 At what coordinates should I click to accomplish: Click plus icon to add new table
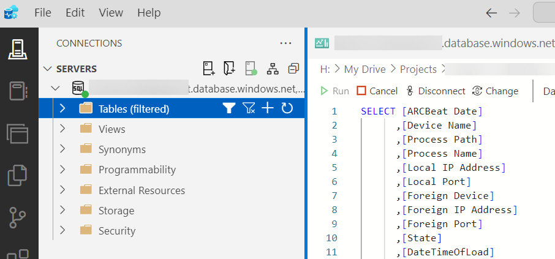[268, 108]
